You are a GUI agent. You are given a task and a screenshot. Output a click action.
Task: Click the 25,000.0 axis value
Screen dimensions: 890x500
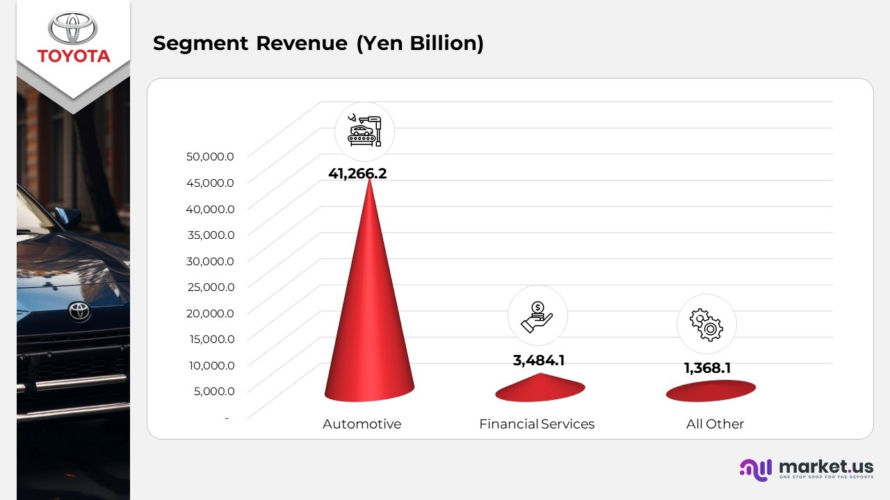[210, 287]
